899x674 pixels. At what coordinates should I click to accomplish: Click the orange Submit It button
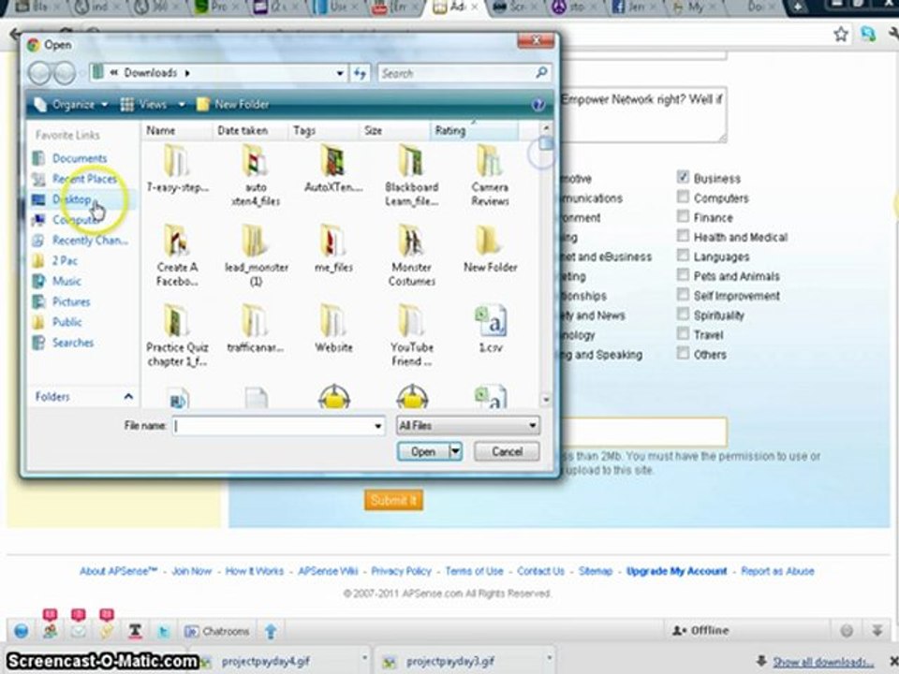[393, 500]
